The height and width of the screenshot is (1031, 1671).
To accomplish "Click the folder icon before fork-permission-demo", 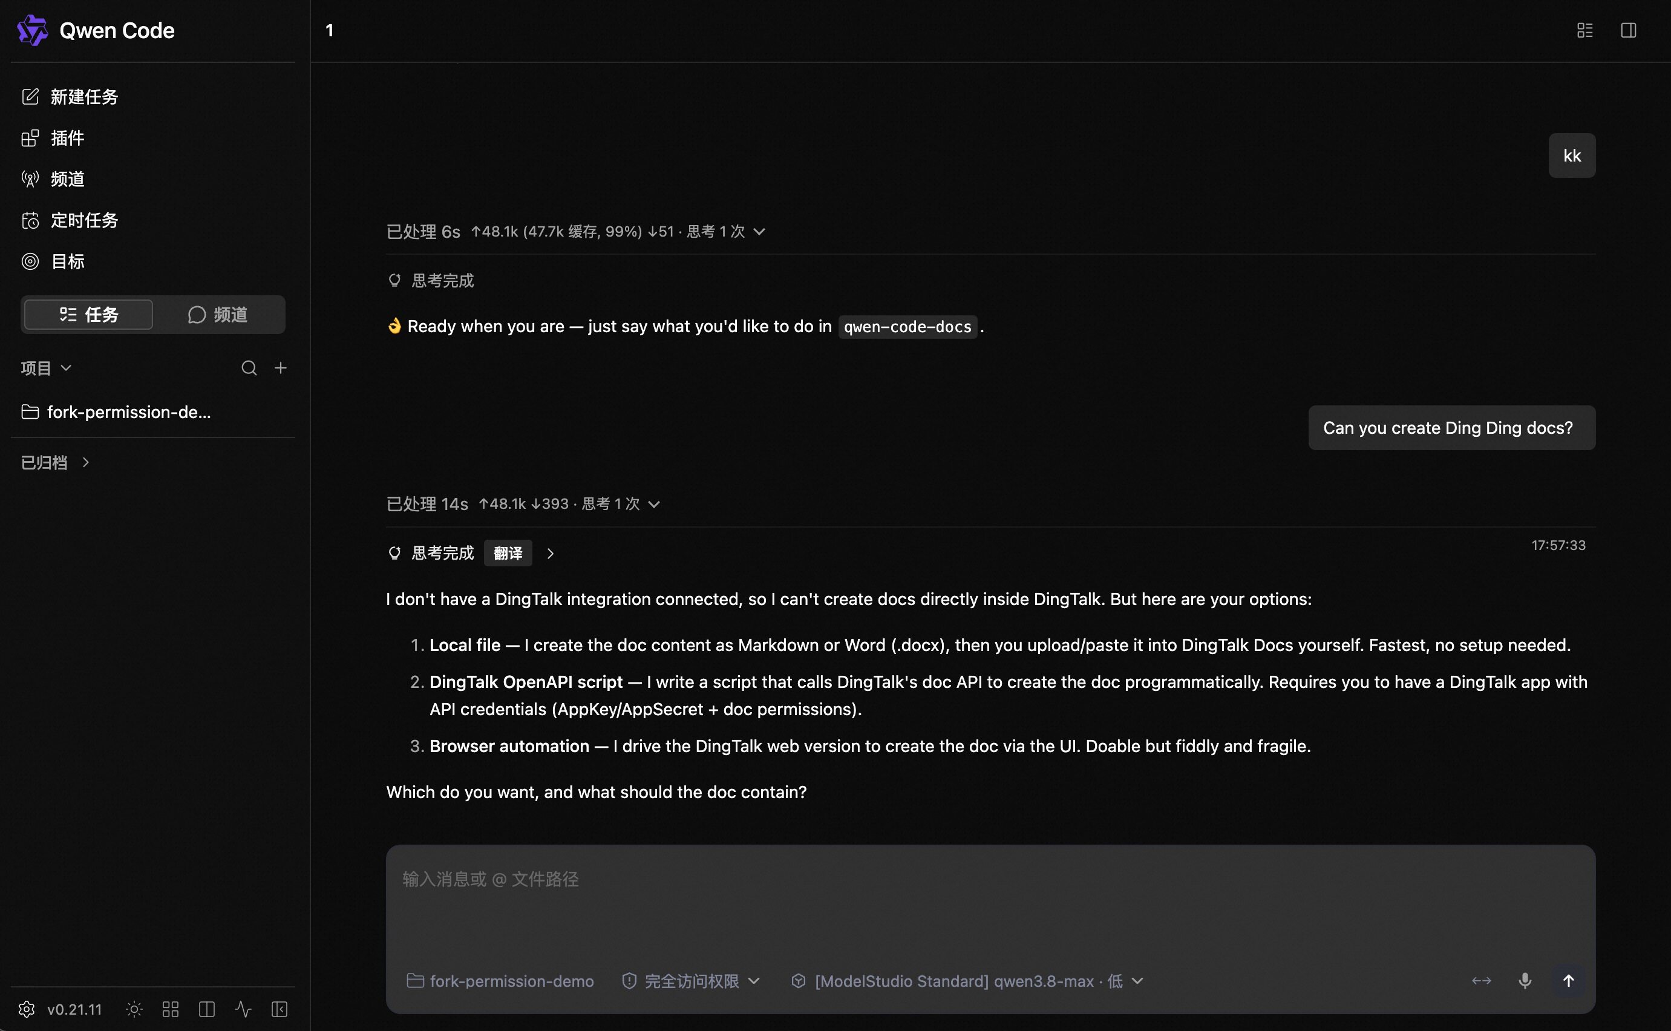I will click(414, 981).
